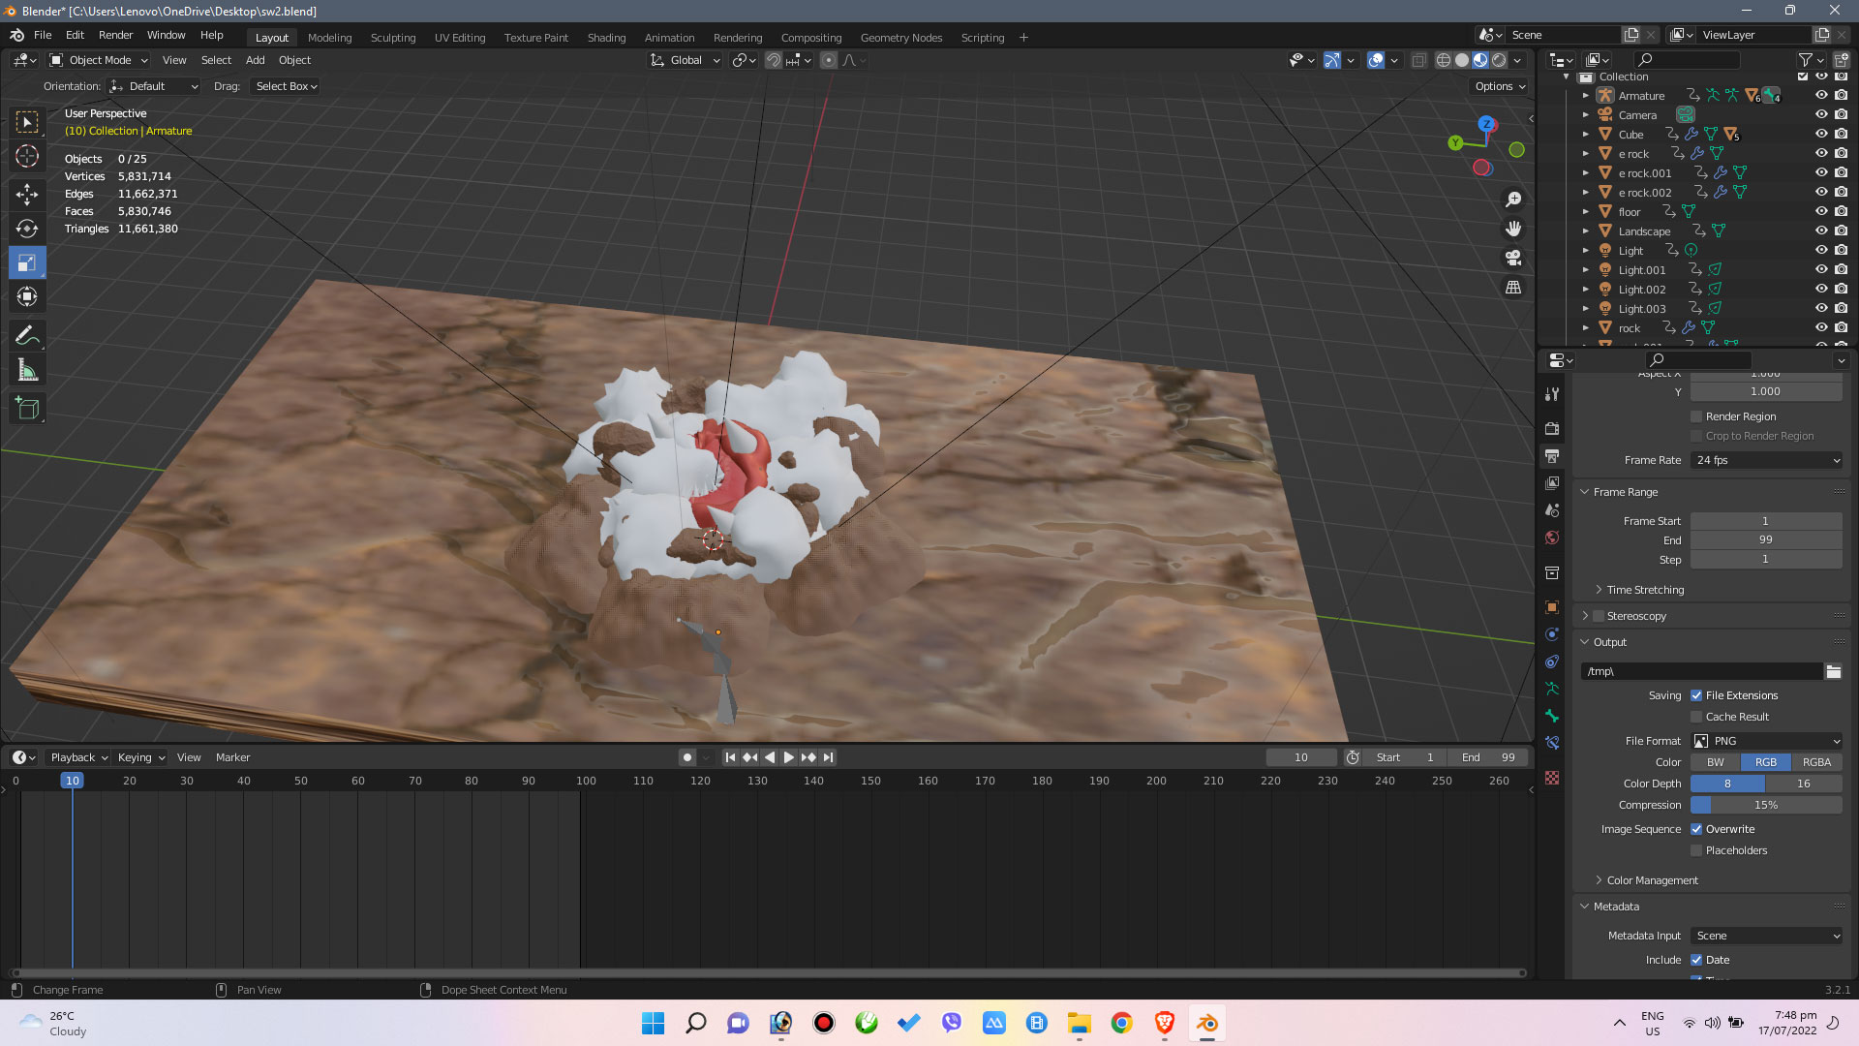Activate the Rotate tool
Screen dimensions: 1859x1046
click(x=27, y=229)
